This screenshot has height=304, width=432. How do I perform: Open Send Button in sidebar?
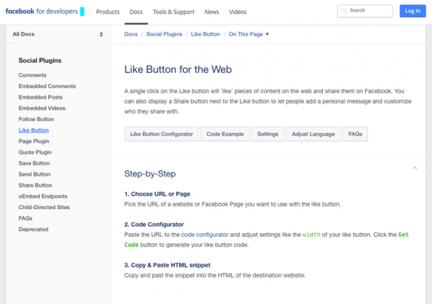pos(34,174)
